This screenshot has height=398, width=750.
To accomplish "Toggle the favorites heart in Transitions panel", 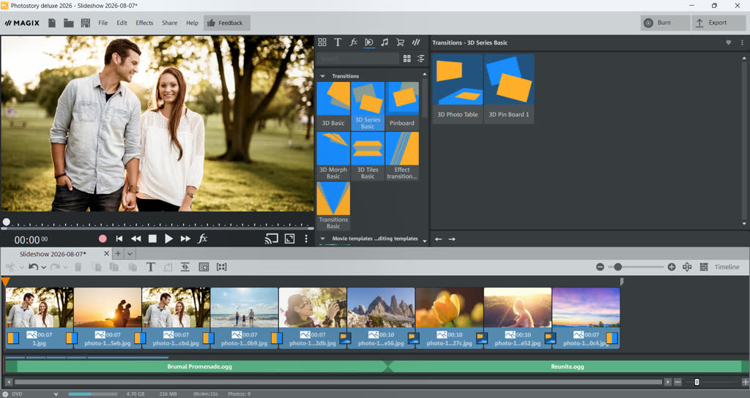I will pos(729,42).
